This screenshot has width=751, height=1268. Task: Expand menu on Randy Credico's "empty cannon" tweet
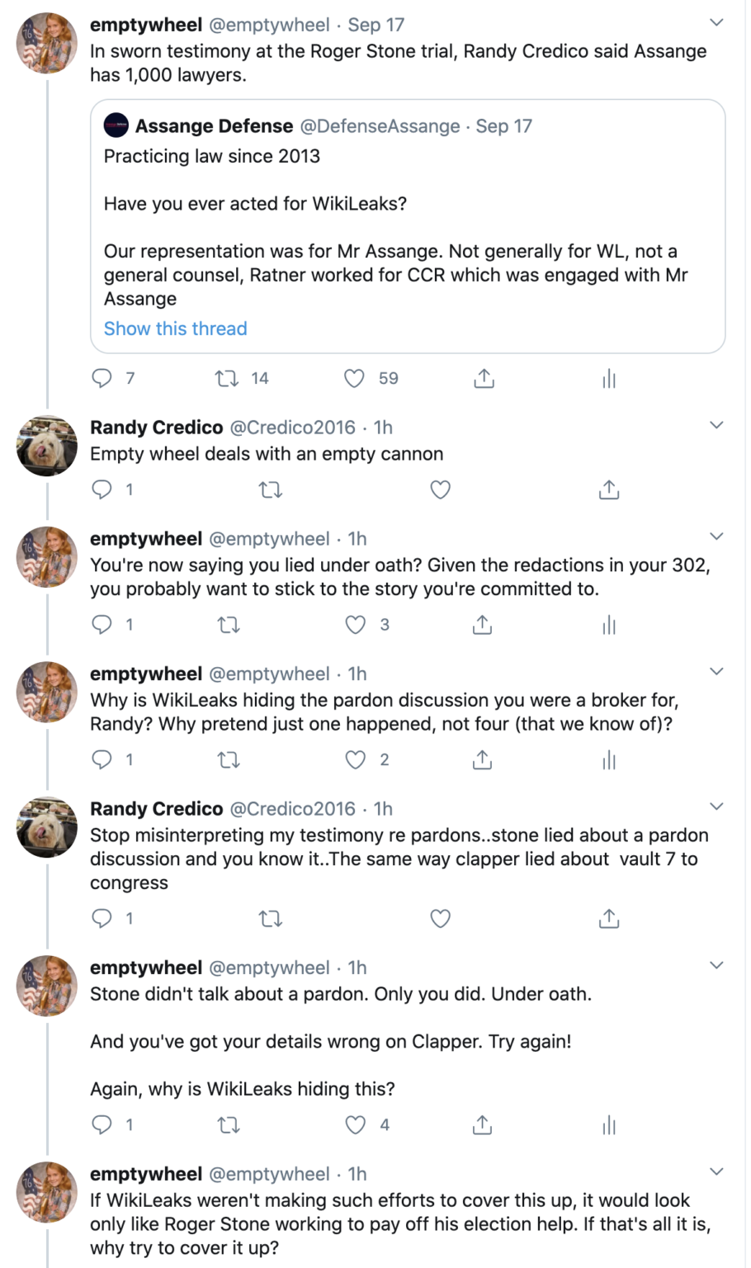716,425
